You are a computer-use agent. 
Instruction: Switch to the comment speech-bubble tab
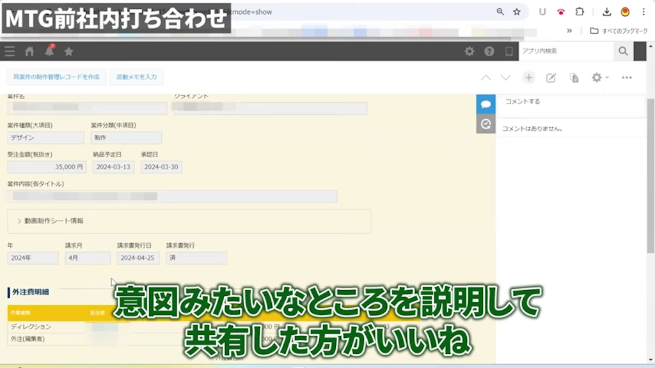[485, 103]
